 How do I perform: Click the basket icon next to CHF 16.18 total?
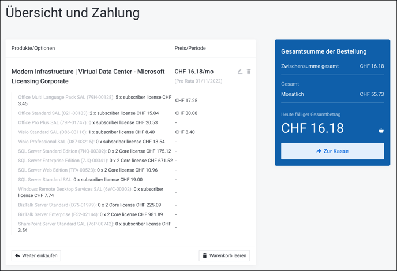pyautogui.click(x=381, y=131)
